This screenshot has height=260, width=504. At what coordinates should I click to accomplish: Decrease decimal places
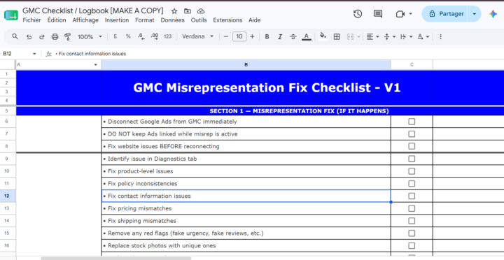click(141, 36)
